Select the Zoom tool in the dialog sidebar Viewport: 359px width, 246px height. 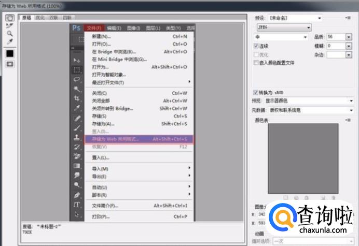(10, 34)
